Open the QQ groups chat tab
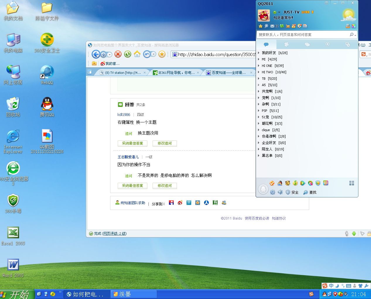Screen dimensions: 371x299 [x=307, y=44]
